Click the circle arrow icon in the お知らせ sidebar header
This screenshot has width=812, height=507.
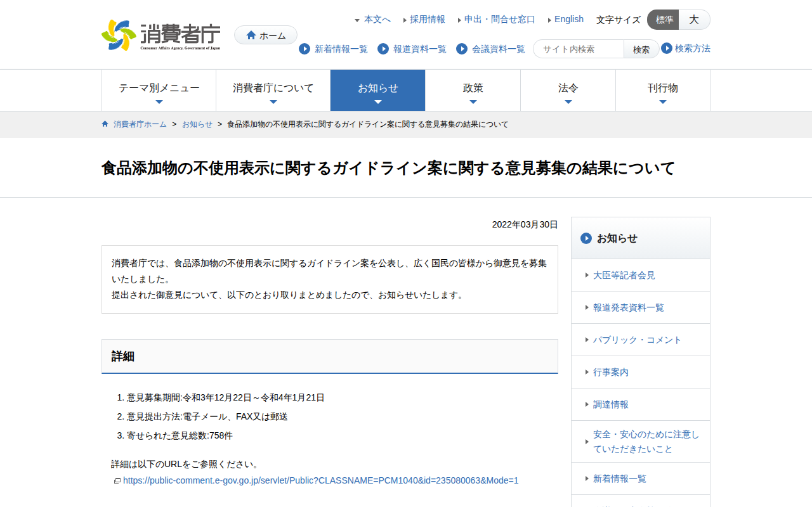click(584, 238)
